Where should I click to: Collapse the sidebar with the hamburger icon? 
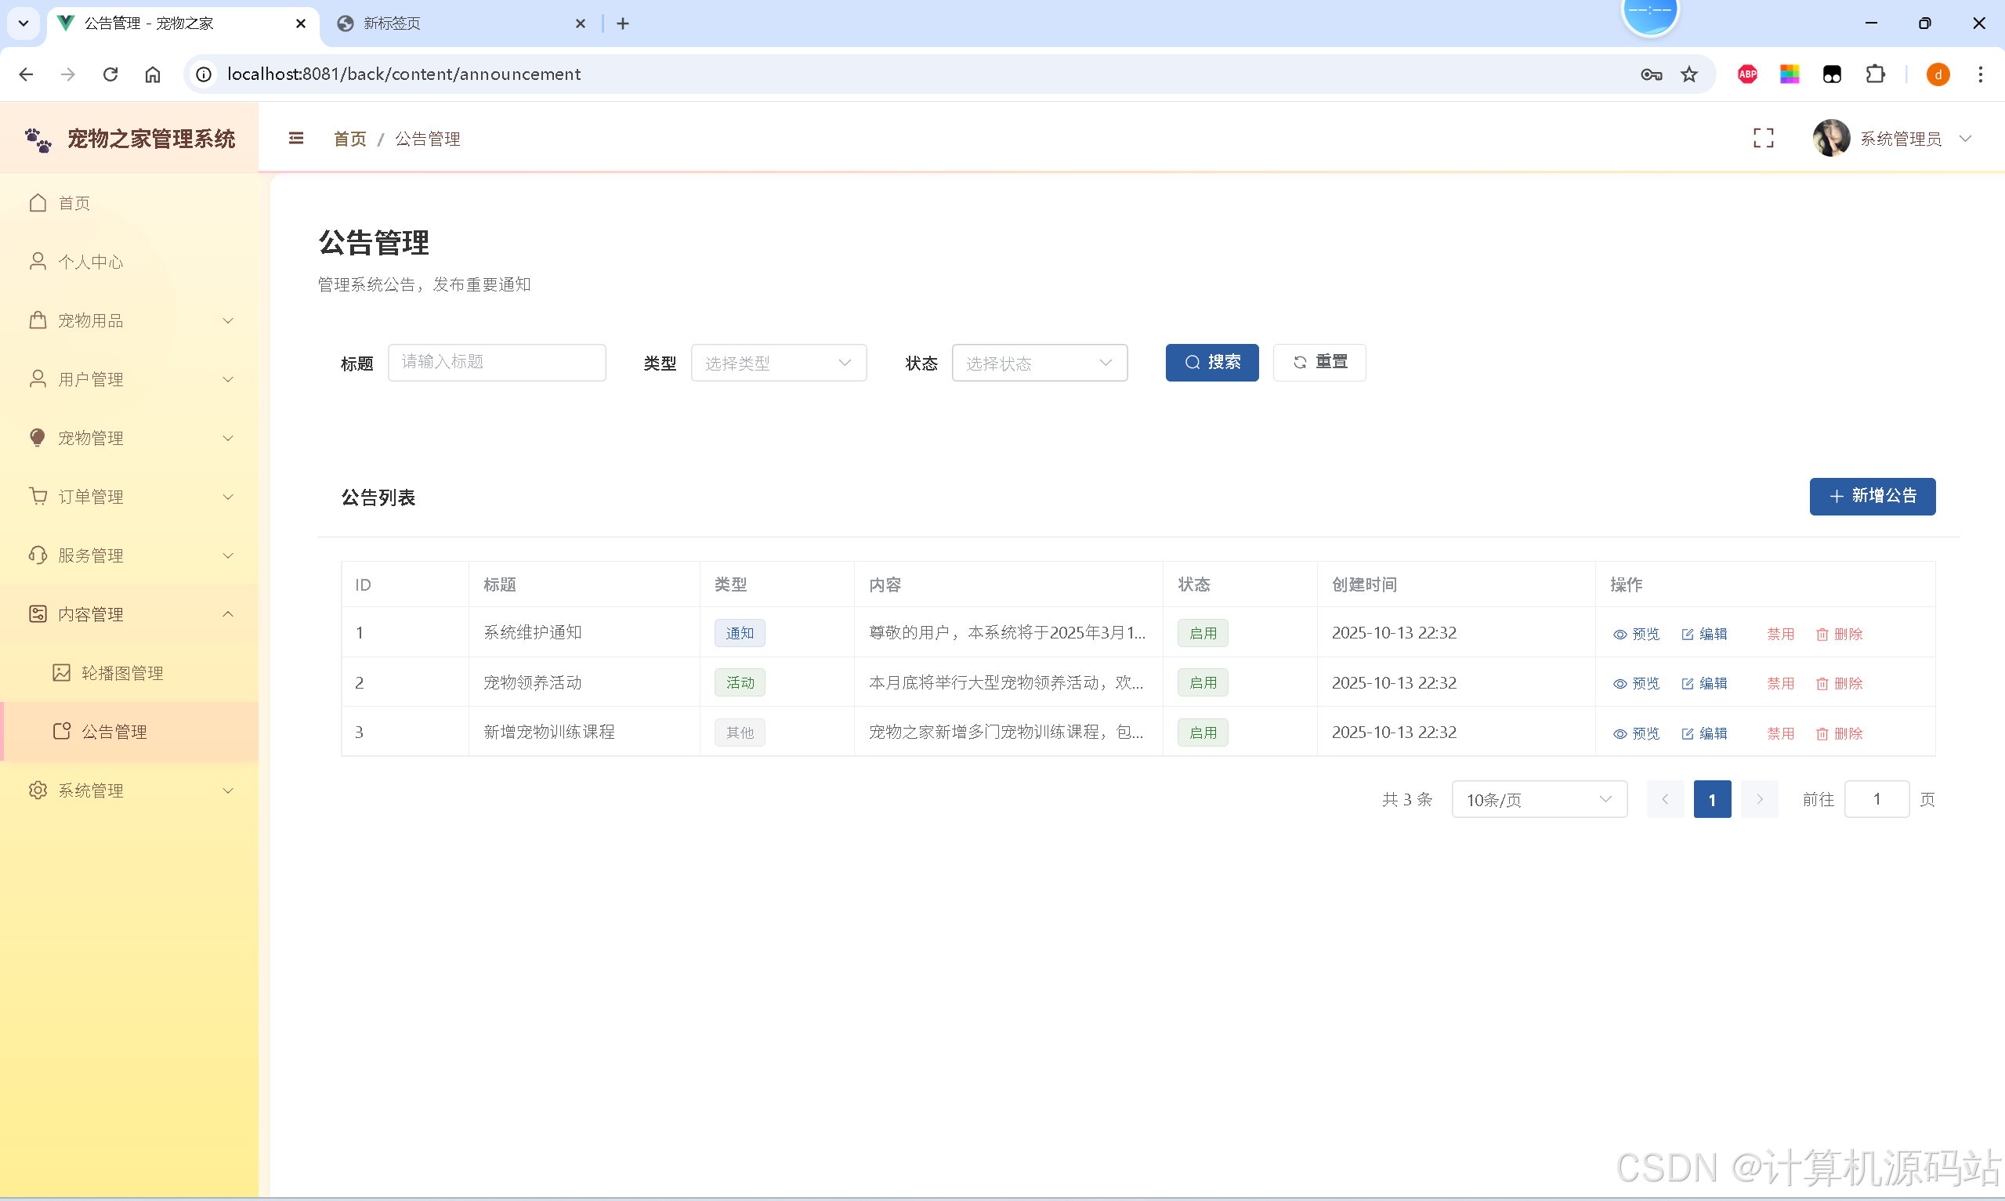296,139
